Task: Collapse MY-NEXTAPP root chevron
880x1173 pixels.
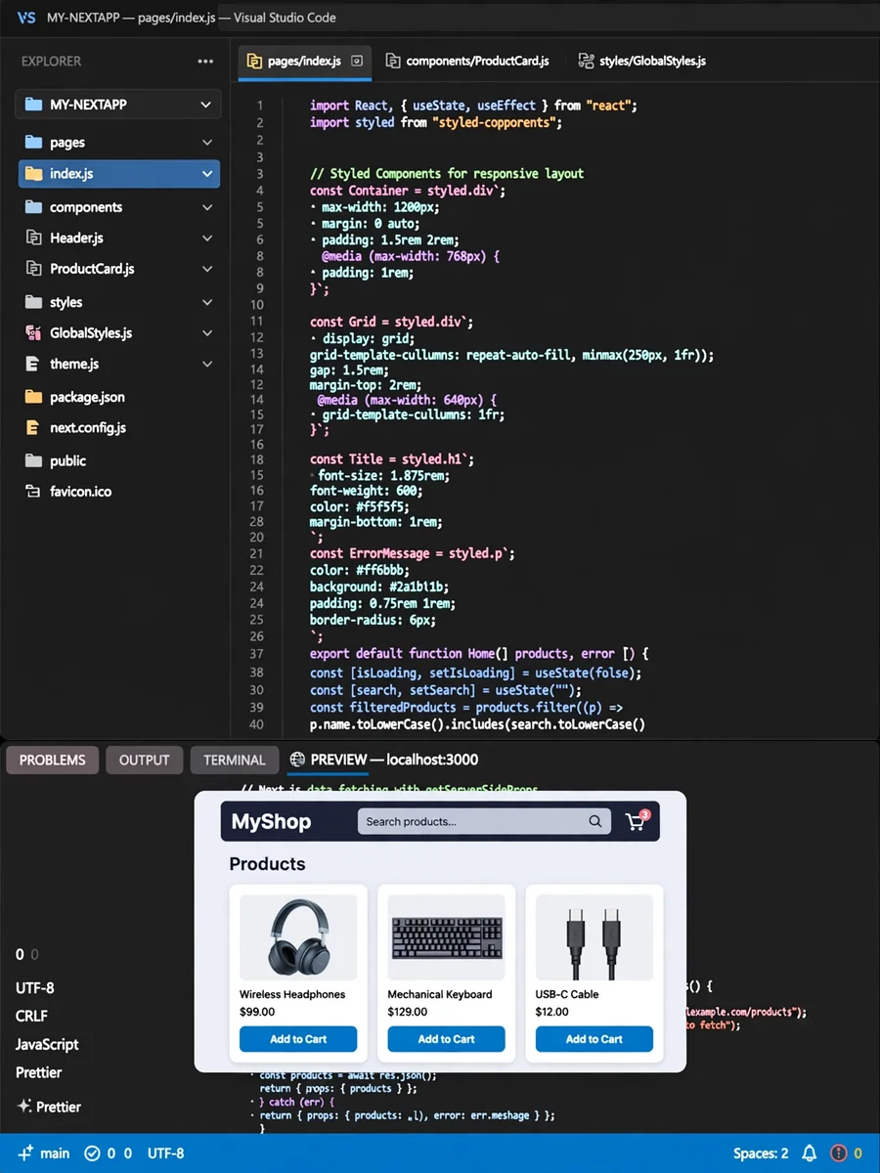Action: (205, 105)
